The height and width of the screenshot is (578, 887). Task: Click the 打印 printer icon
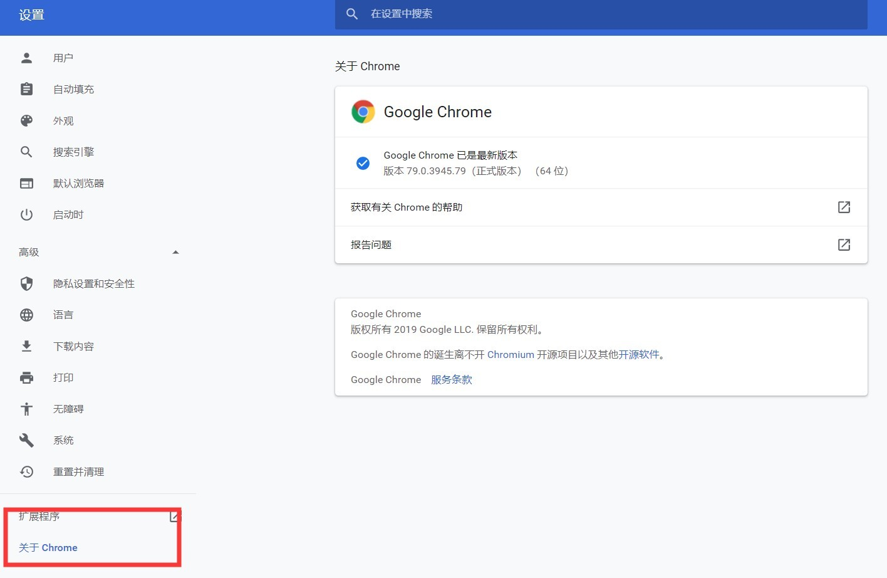(x=26, y=377)
